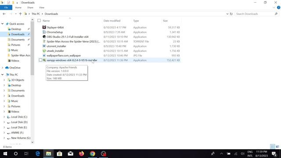Expand the ANIME (F:) drive node
This screenshot has height=158, width=281.
pos(4,133)
